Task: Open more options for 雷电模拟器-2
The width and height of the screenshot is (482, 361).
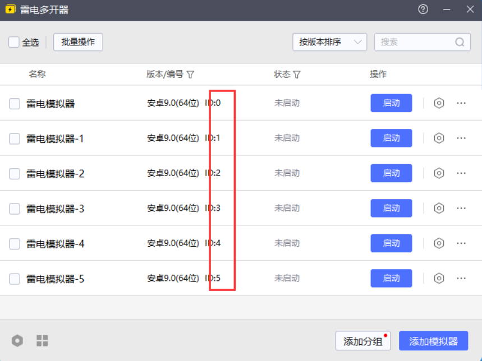Action: 461,173
